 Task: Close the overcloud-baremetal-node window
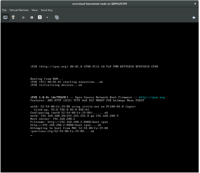pyautogui.click(x=195, y=3)
